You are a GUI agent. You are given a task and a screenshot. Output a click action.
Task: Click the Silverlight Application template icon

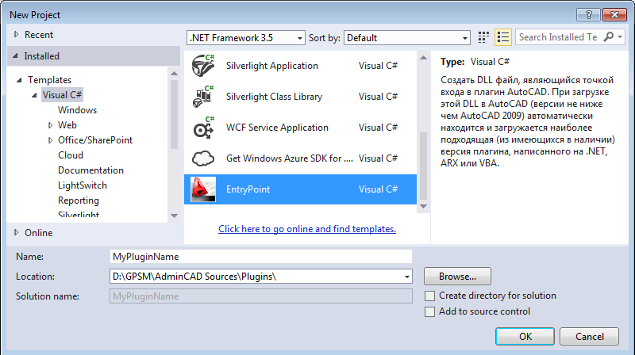tap(204, 67)
